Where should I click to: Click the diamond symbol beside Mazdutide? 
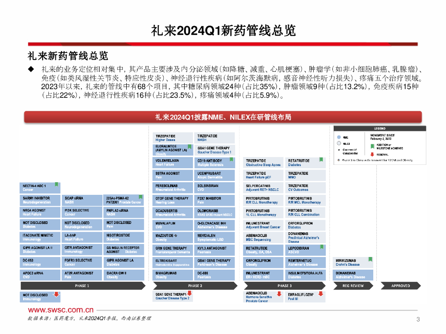176,235
